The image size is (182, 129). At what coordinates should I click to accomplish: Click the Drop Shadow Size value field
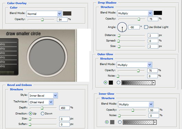click(153, 47)
